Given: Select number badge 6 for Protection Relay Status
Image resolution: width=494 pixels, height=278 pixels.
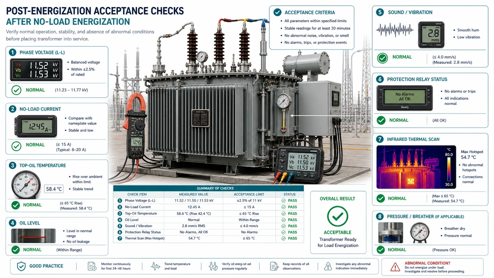Looking at the screenshot, I should pyautogui.click(x=380, y=79).
